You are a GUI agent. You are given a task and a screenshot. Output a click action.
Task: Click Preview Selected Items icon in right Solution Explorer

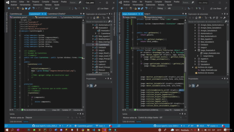coord(221,18)
